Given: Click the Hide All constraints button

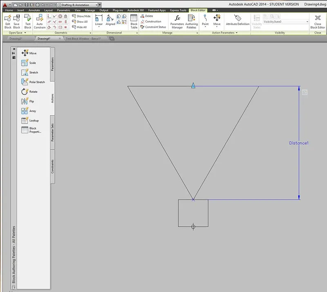Looking at the screenshot, I should point(79,27).
